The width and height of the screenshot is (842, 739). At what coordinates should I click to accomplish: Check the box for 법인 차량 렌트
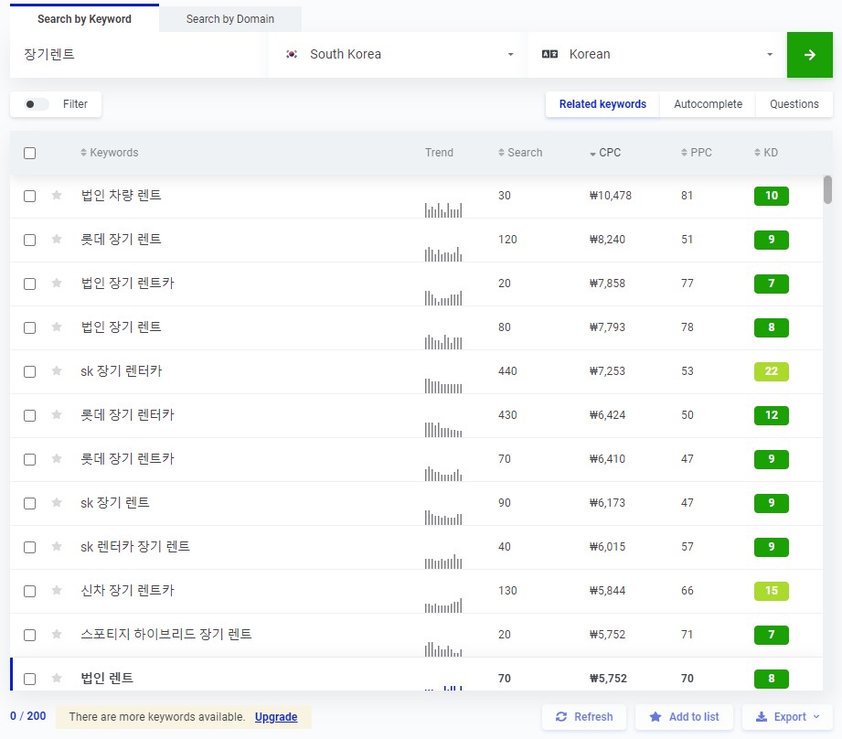tap(29, 196)
